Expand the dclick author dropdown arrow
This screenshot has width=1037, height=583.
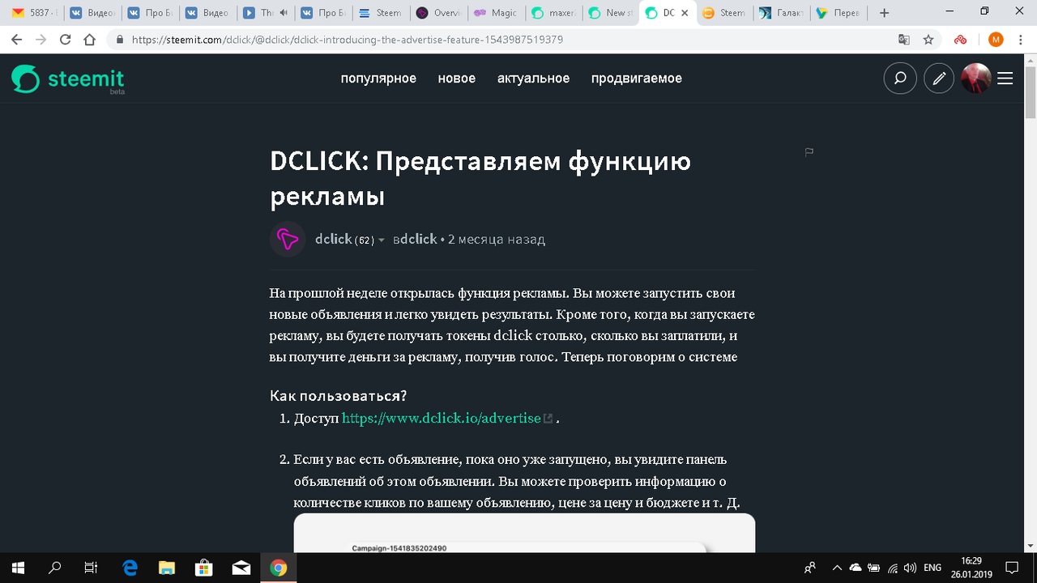(x=382, y=240)
